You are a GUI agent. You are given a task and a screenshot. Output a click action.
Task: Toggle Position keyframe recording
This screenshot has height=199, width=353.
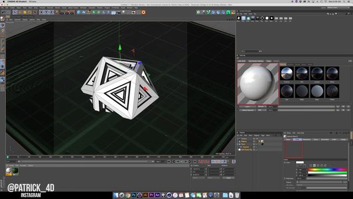[x=213, y=161]
